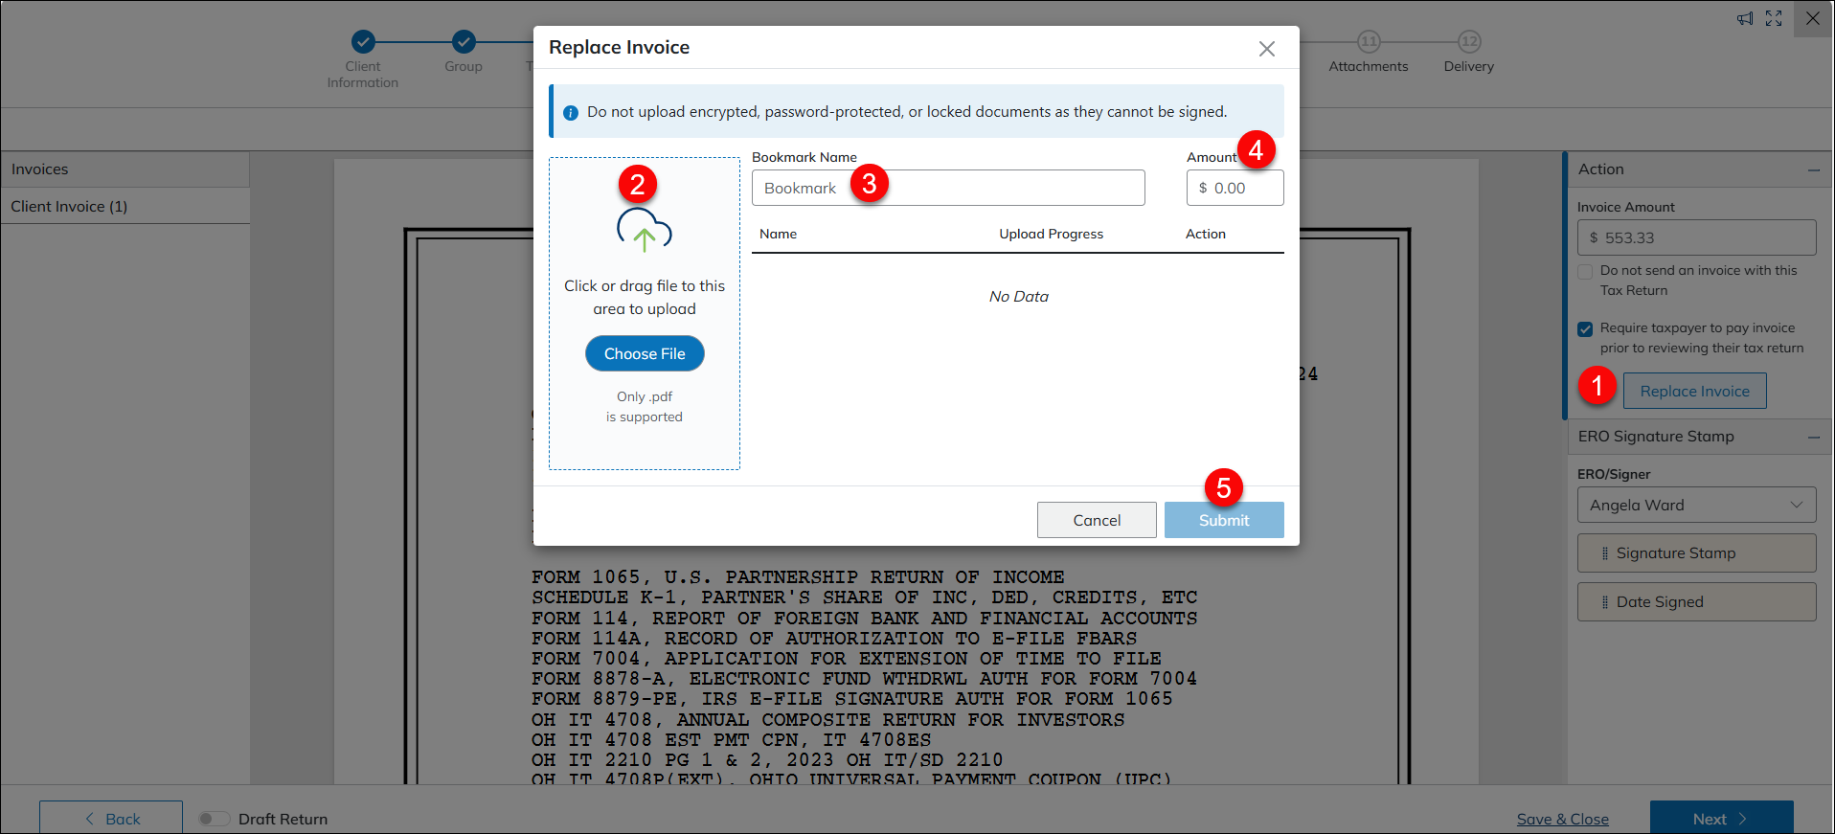Close the Replace Invoice dialog
Screen dimensions: 1835x834
point(1266,49)
